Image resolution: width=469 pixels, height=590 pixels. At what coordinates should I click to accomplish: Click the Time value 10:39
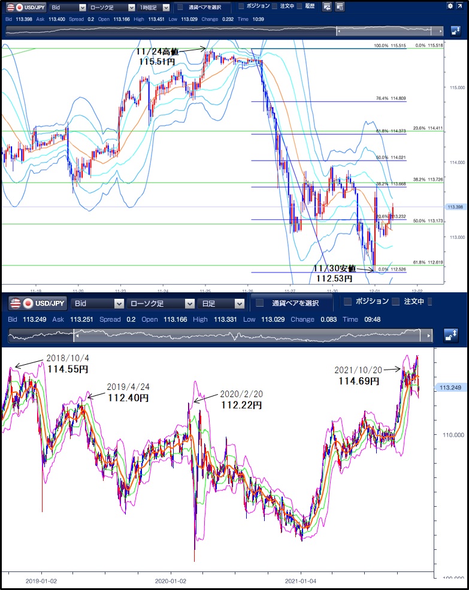pos(258,19)
